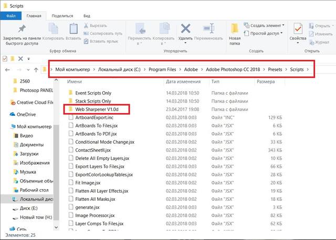
Task: Click quick access properties checkmark icon
Action: coord(5,59)
